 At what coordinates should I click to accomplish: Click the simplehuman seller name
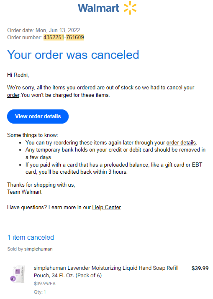(x=38, y=249)
